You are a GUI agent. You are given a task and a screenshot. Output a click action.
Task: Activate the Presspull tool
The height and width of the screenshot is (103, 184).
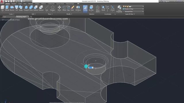[x=26, y=8]
